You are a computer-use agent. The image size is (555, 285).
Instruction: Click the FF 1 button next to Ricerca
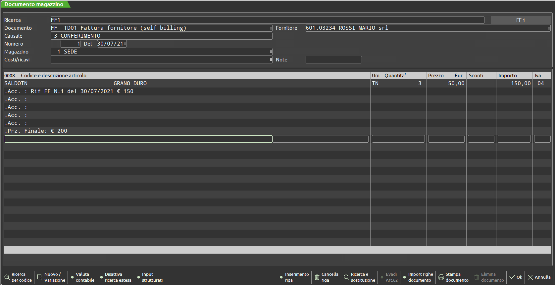pos(521,20)
